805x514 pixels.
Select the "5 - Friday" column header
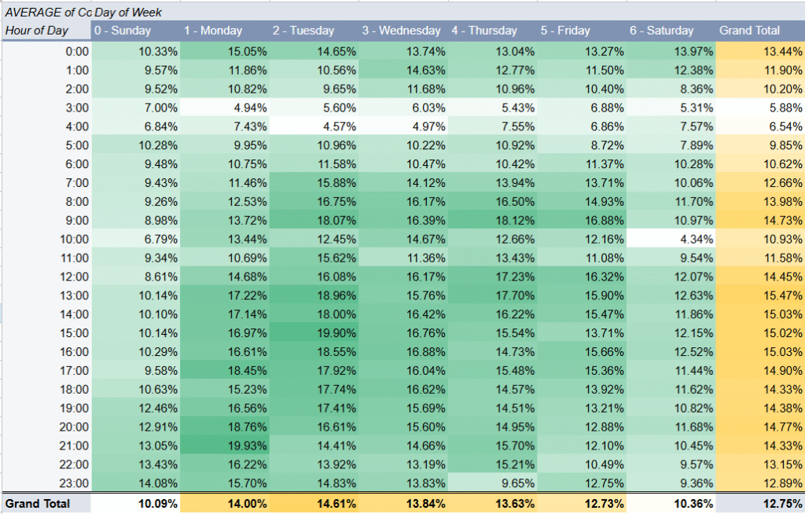(565, 31)
